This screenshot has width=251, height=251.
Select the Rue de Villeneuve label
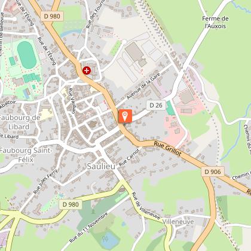[x=146, y=206]
